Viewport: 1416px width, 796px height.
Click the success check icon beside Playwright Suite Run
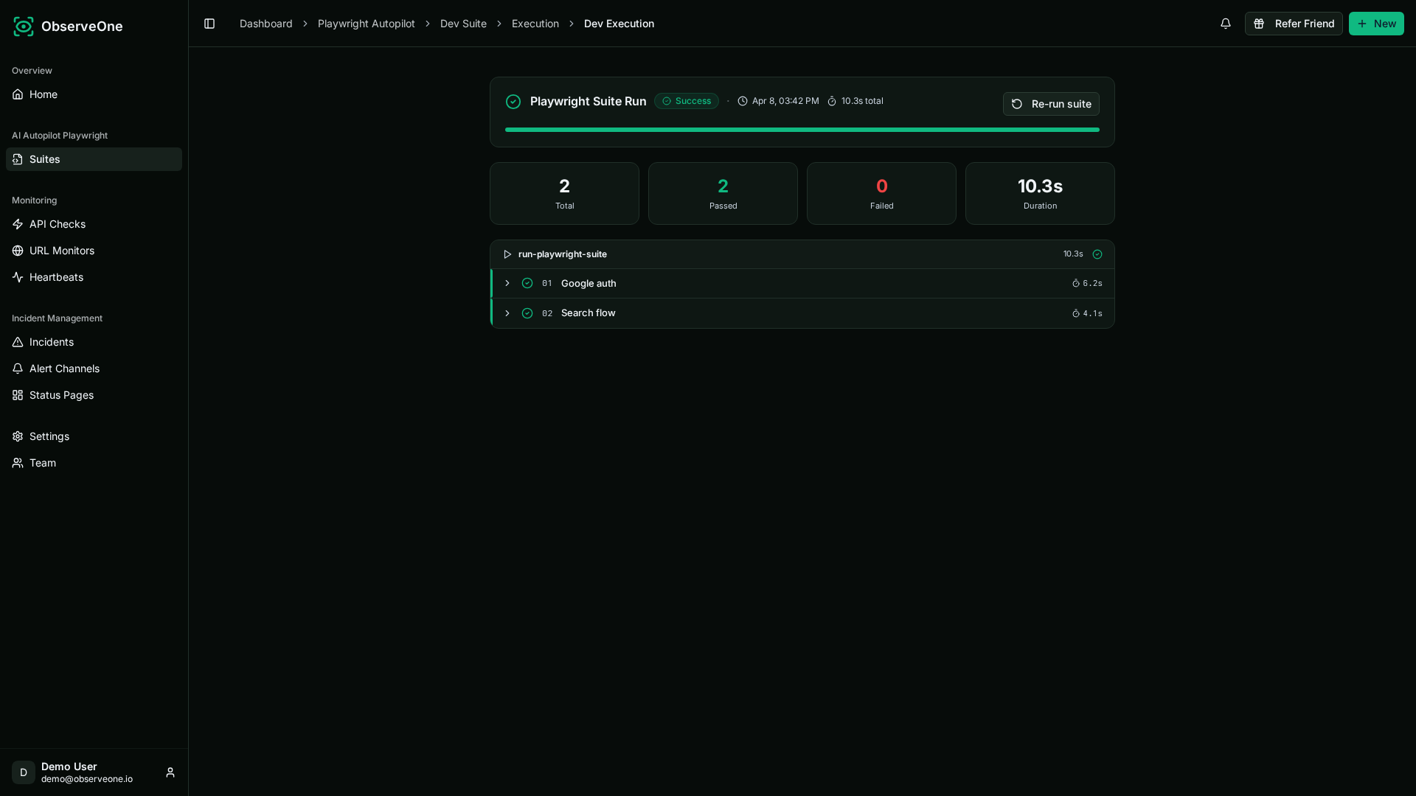[513, 102]
